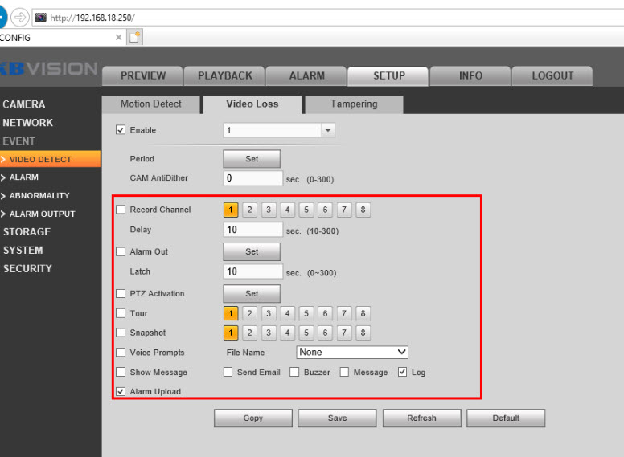Select channel 3 in Tour row
Image resolution: width=624 pixels, height=457 pixels.
269,314
